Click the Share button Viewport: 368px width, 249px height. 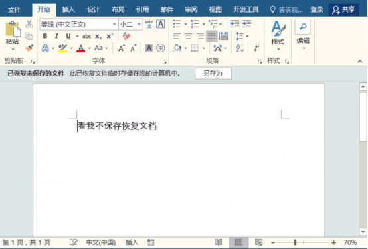point(343,9)
